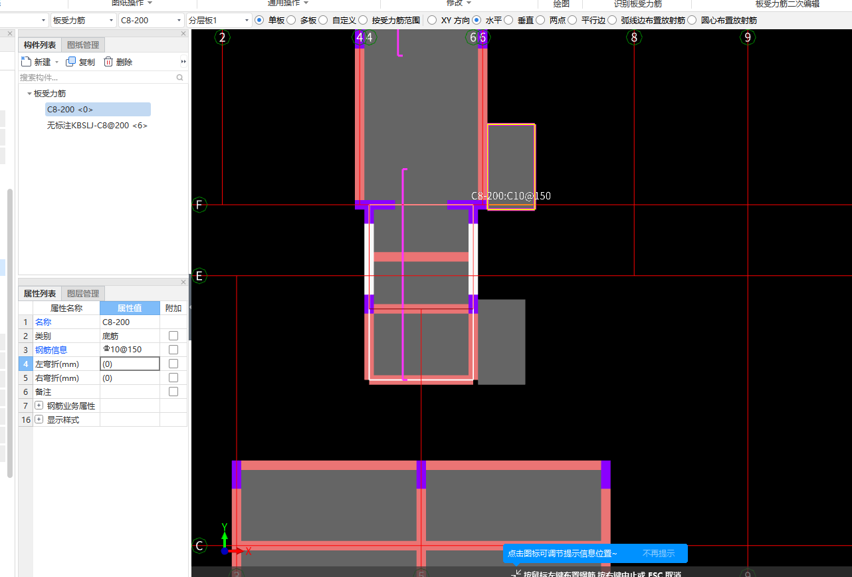Click the 属性名称 column header
The width and height of the screenshot is (852, 577).
66,308
